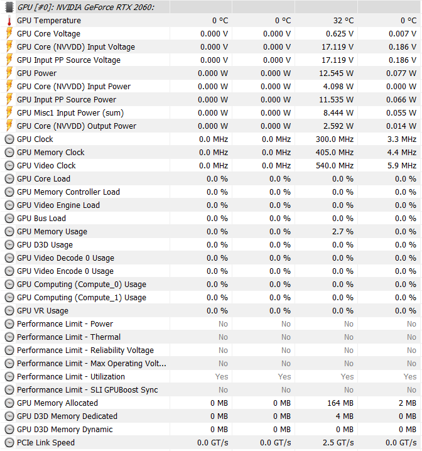Select the GPU [#0]: NVIDIA GeForce RTX 2060 header
Viewport: 422px width, 451px height.
pos(86,7)
